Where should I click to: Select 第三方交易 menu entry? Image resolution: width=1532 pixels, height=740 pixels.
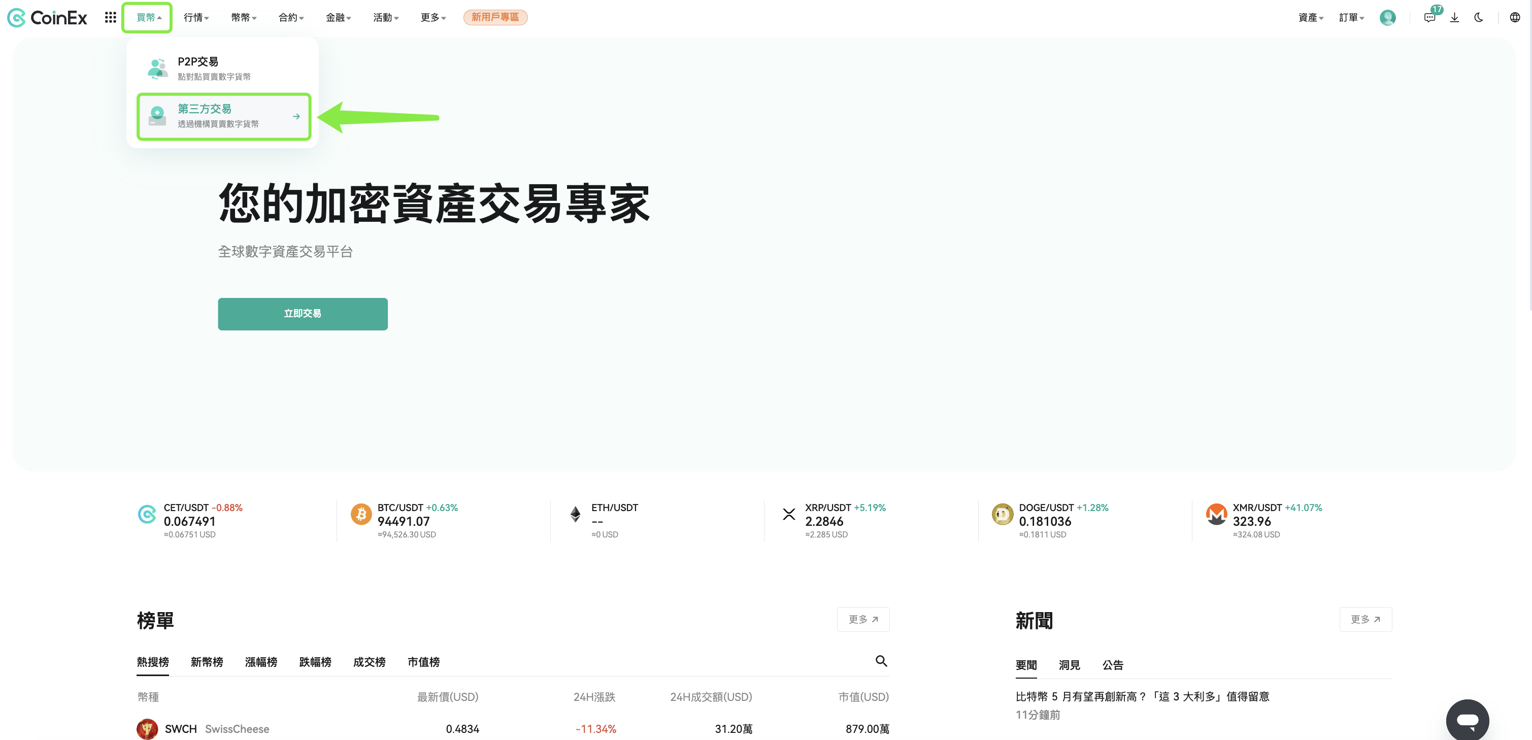(x=224, y=117)
